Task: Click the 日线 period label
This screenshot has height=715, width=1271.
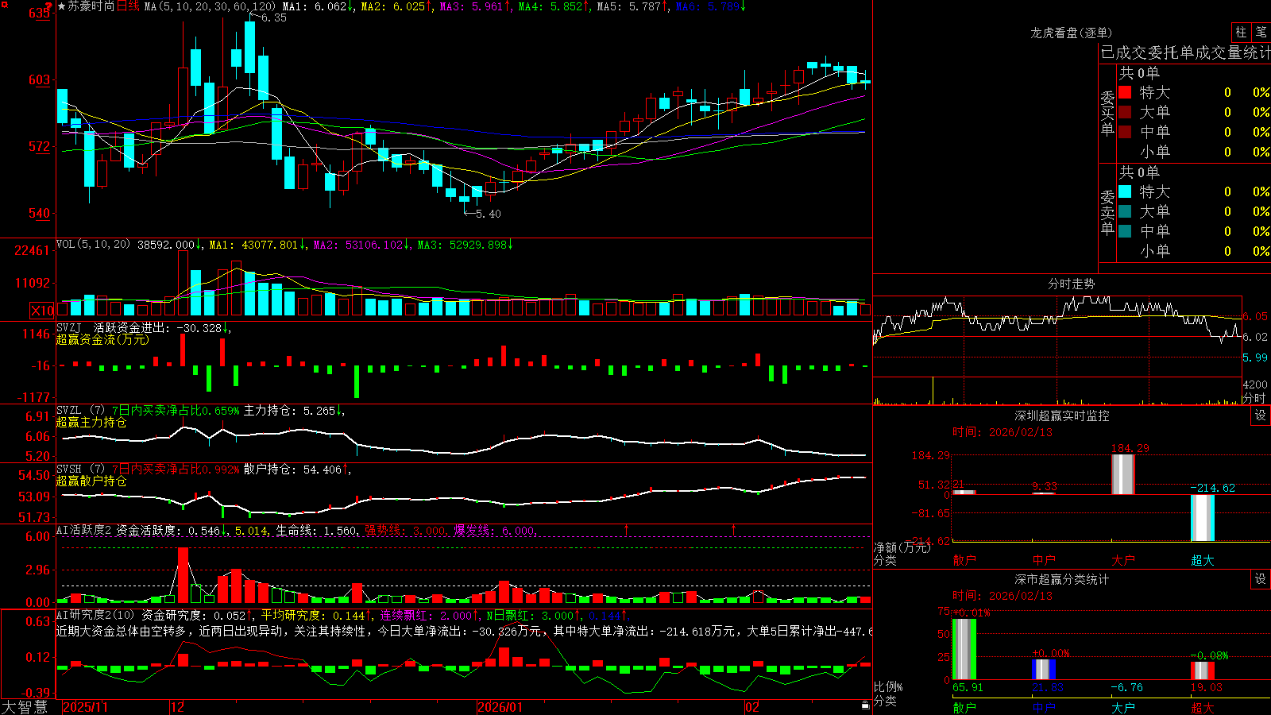Action: (128, 6)
